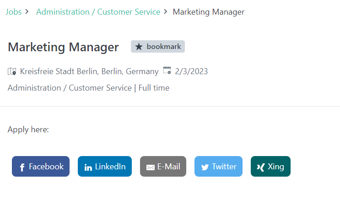340x216 pixels.
Task: Click the Twitter bird icon
Action: coord(205,167)
